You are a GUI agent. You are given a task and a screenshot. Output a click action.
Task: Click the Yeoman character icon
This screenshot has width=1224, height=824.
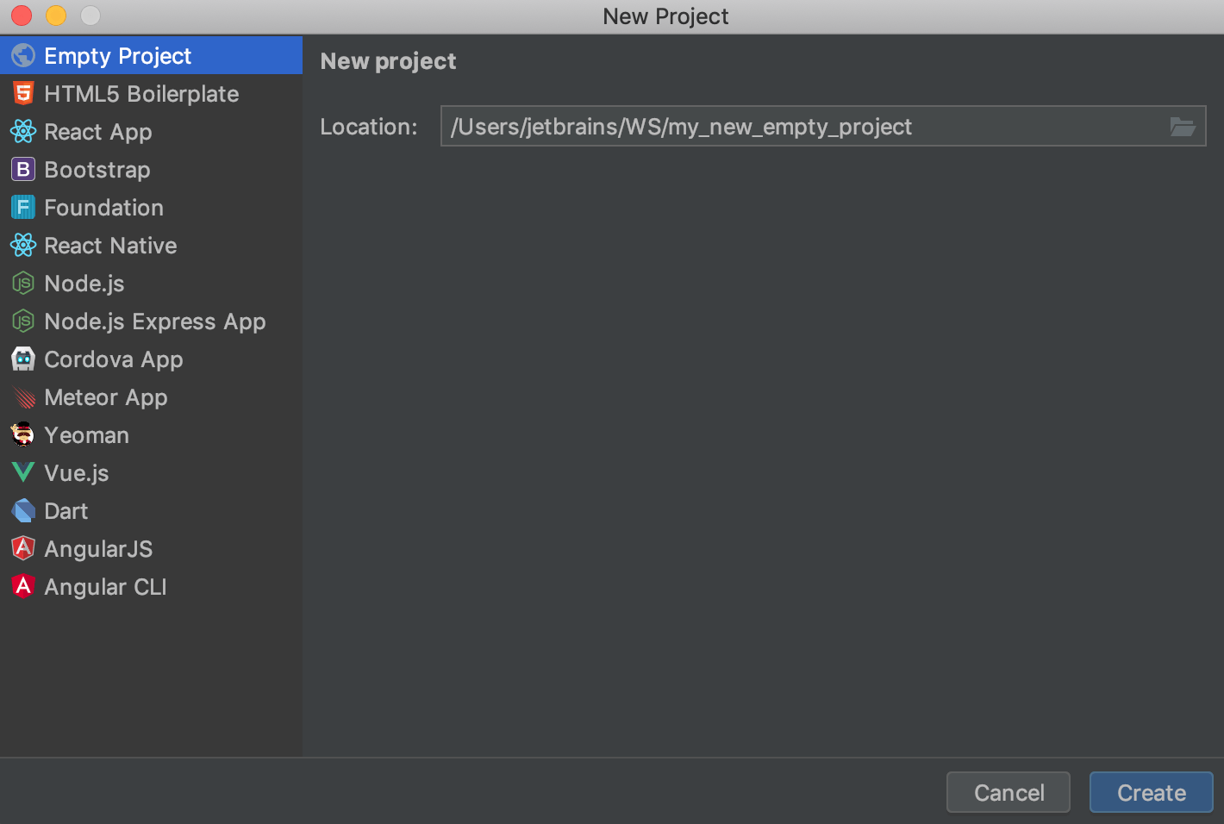23,435
